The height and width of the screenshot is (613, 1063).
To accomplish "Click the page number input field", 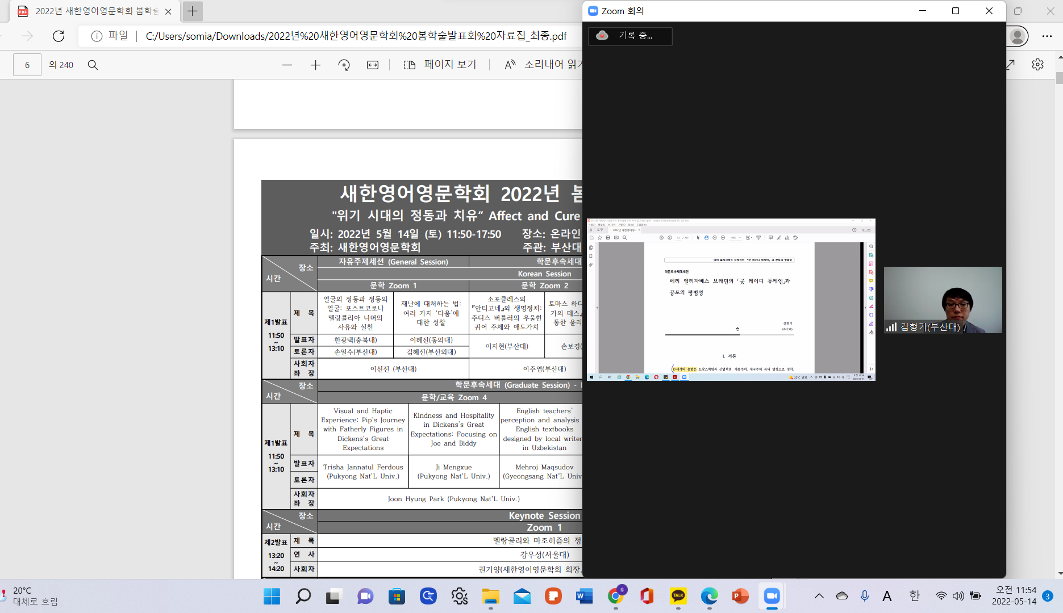I will click(27, 65).
